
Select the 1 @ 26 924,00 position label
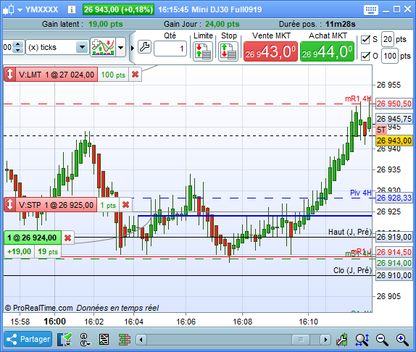33,238
